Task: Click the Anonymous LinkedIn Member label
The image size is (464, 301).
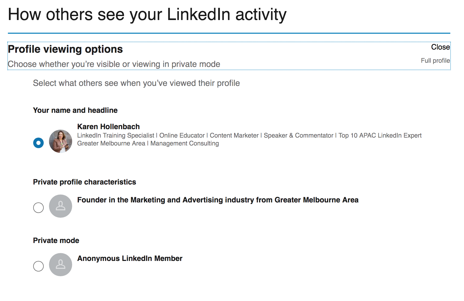Action: [x=130, y=259]
